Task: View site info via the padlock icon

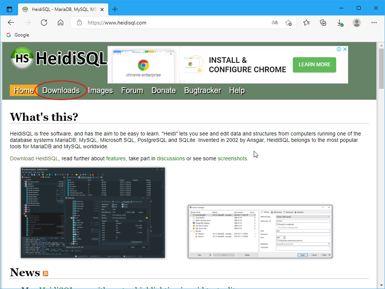Action: pos(79,23)
